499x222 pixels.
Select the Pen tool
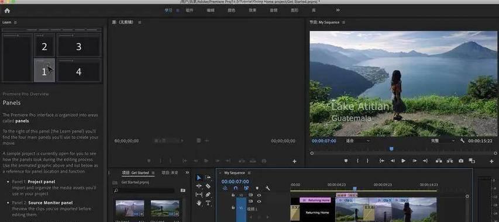(x=208, y=194)
